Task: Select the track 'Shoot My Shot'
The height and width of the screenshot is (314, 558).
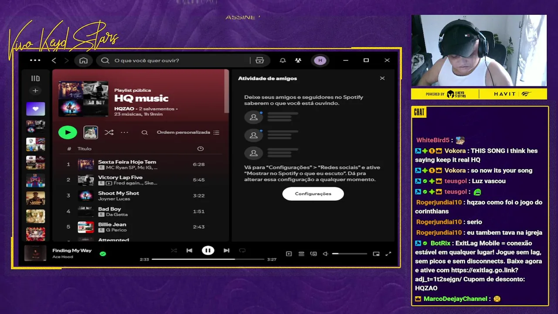Action: pos(140,196)
